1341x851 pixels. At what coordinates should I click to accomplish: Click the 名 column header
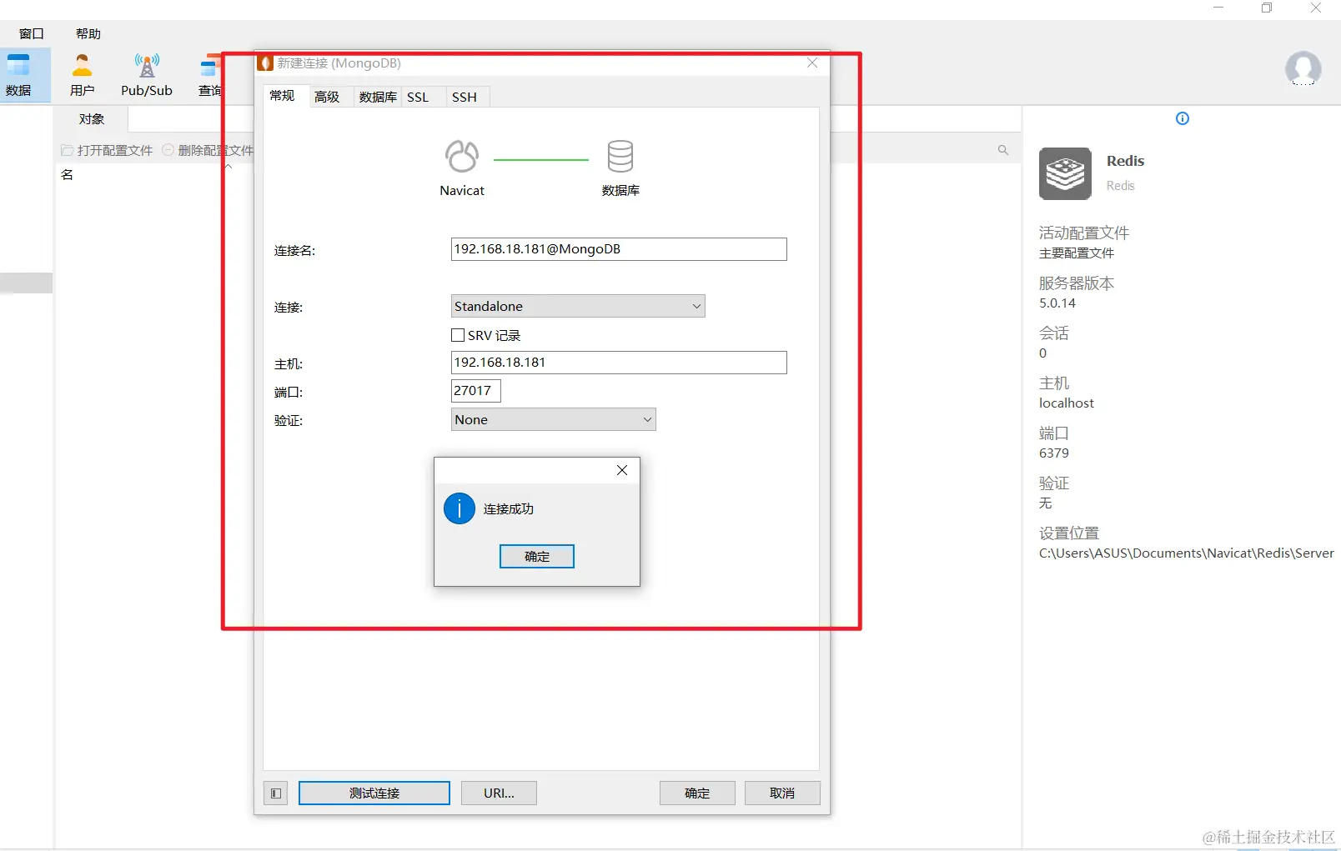tap(68, 174)
